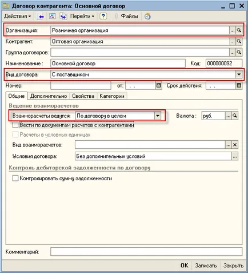
Task: Close the window with title bar X
Action: 242,6
